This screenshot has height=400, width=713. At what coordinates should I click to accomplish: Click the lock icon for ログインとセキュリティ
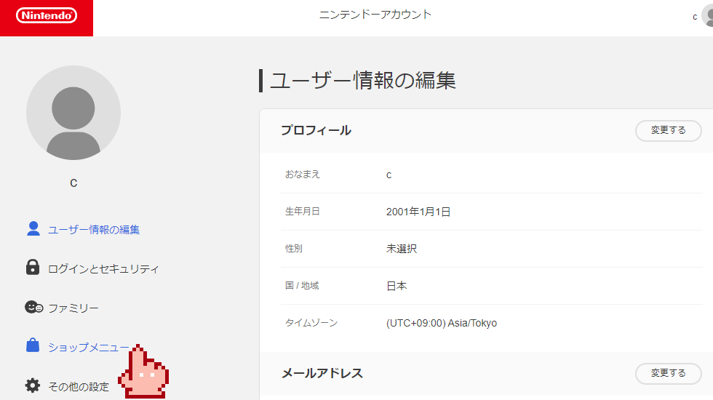point(33,268)
